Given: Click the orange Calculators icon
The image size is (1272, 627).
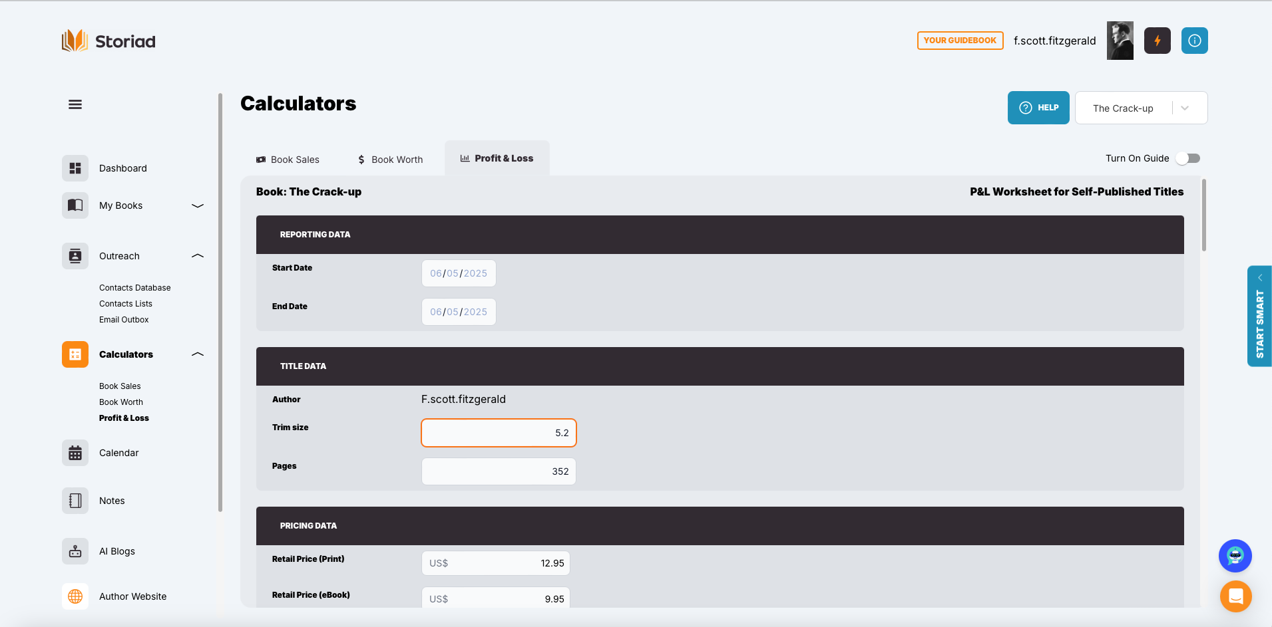Looking at the screenshot, I should (x=75, y=354).
